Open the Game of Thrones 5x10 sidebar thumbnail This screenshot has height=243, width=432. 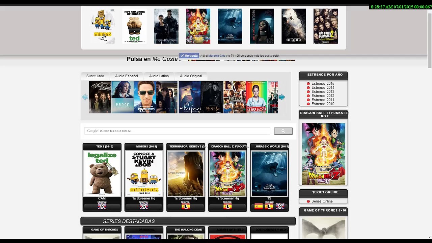324,228
